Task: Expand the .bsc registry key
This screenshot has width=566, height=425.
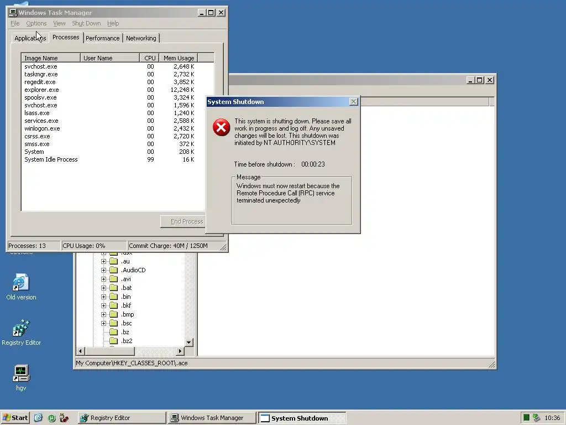Action: 103,323
